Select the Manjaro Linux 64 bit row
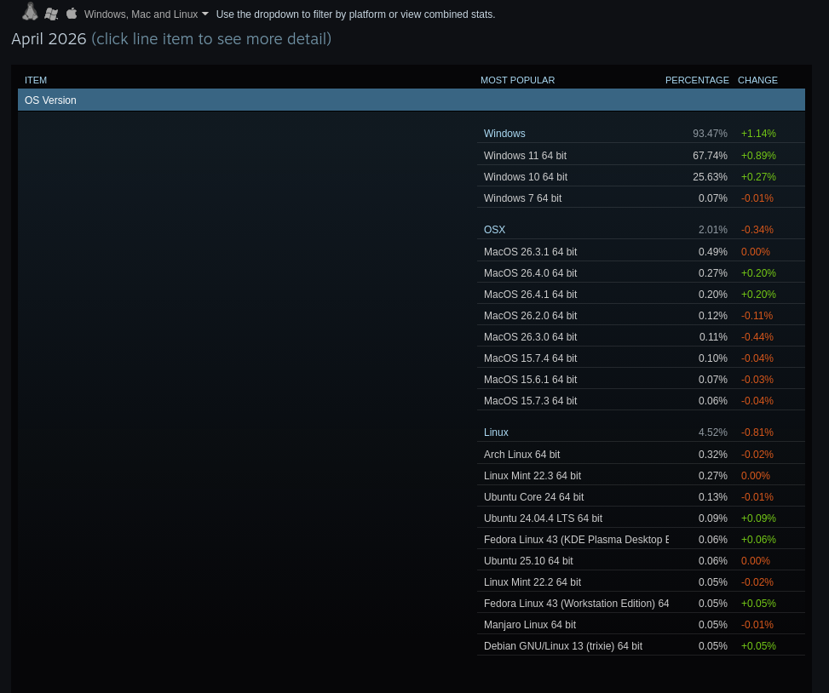Screen dimensions: 829x693 pos(641,624)
